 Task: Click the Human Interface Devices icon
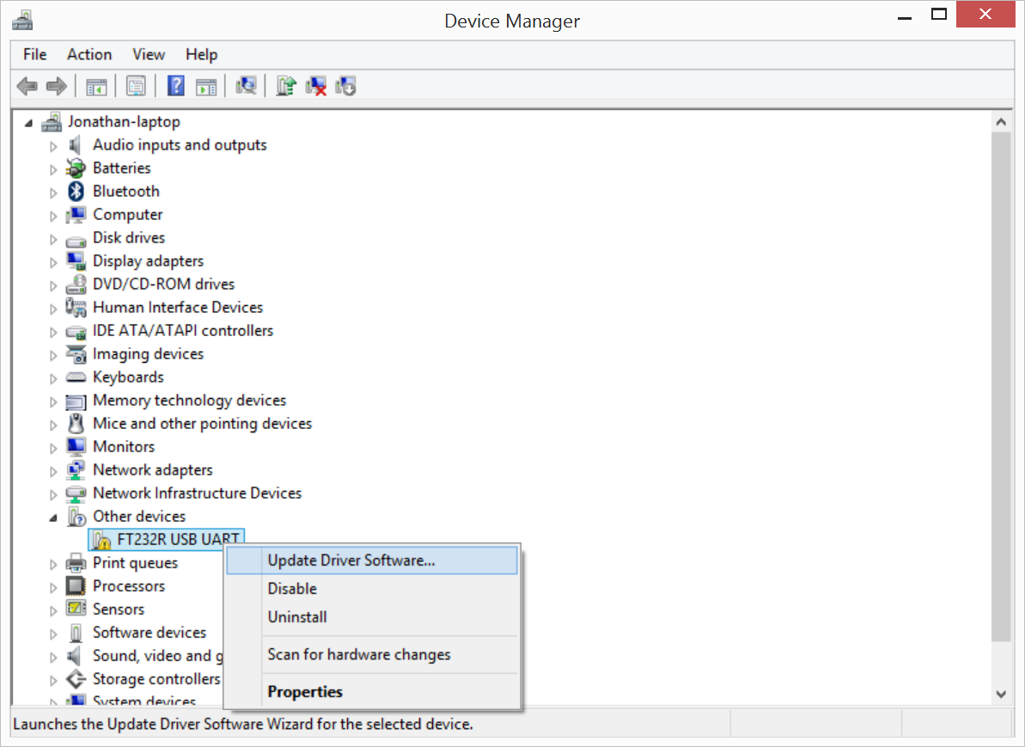[x=76, y=308]
